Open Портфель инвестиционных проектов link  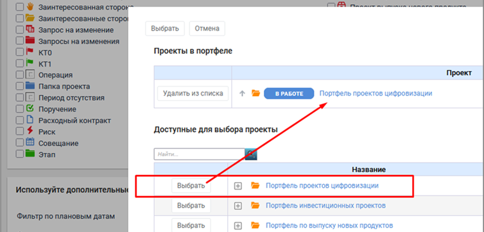[x=325, y=205]
